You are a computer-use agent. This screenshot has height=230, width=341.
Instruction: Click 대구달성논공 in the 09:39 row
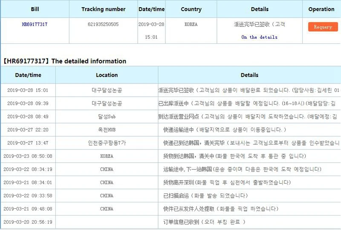click(x=107, y=103)
